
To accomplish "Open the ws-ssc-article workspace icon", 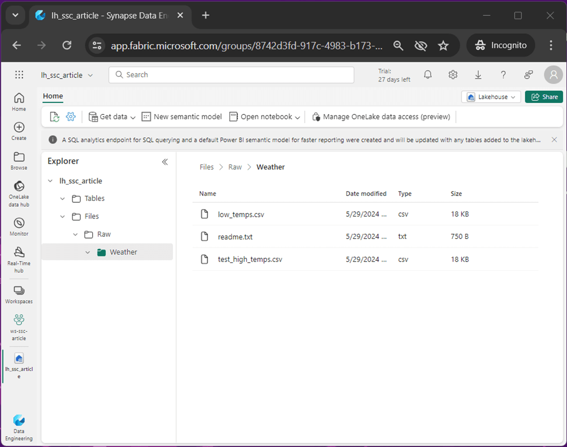I will [x=19, y=320].
